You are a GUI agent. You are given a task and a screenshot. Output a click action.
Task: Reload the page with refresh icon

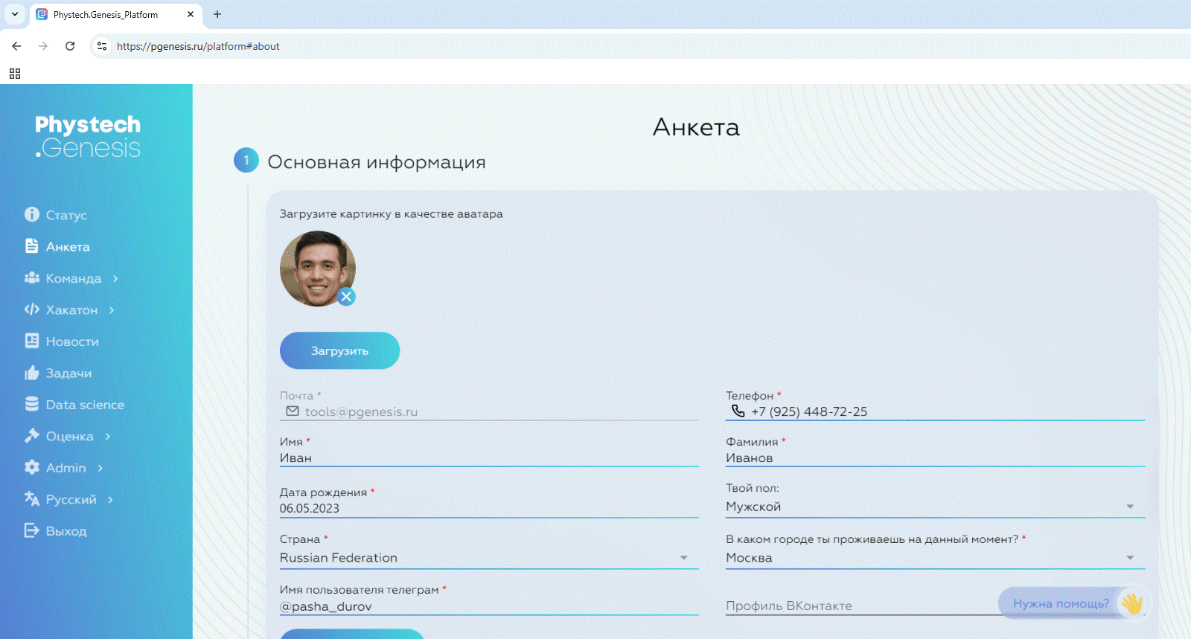70,46
